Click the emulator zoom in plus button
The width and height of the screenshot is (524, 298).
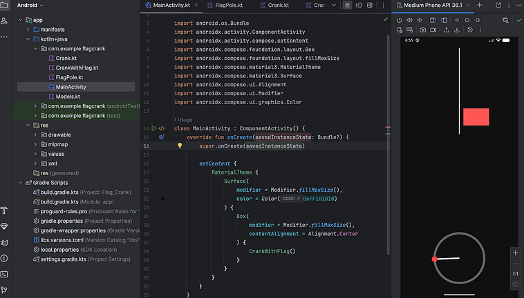point(515,252)
